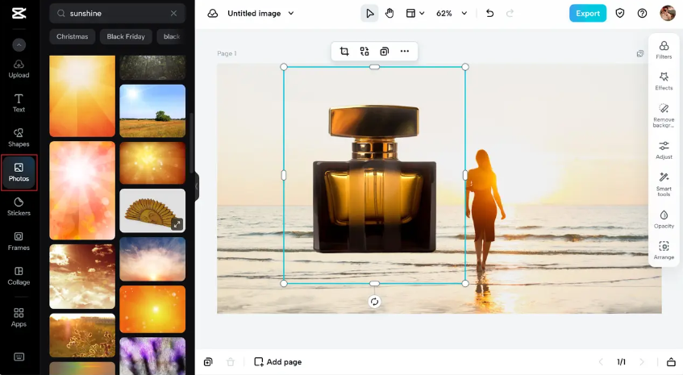Open the Arrange panel

tap(664, 251)
